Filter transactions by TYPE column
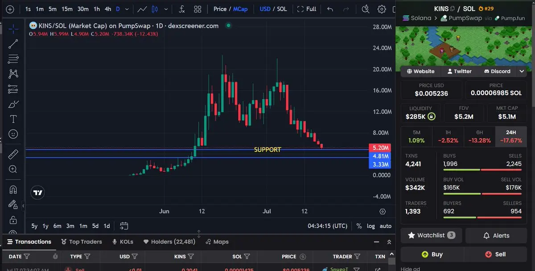Image resolution: width=535 pixels, height=271 pixels. [x=87, y=256]
